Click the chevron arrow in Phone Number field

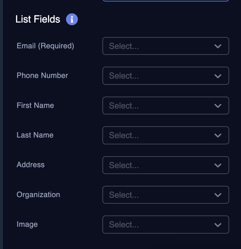pyautogui.click(x=218, y=76)
